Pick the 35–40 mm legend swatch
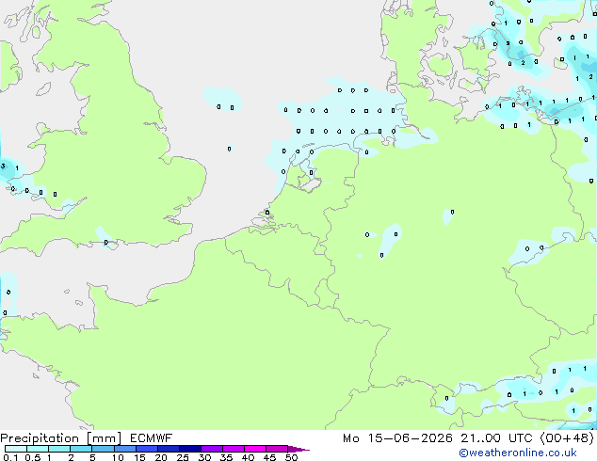This screenshot has height=461, width=597. (x=234, y=449)
